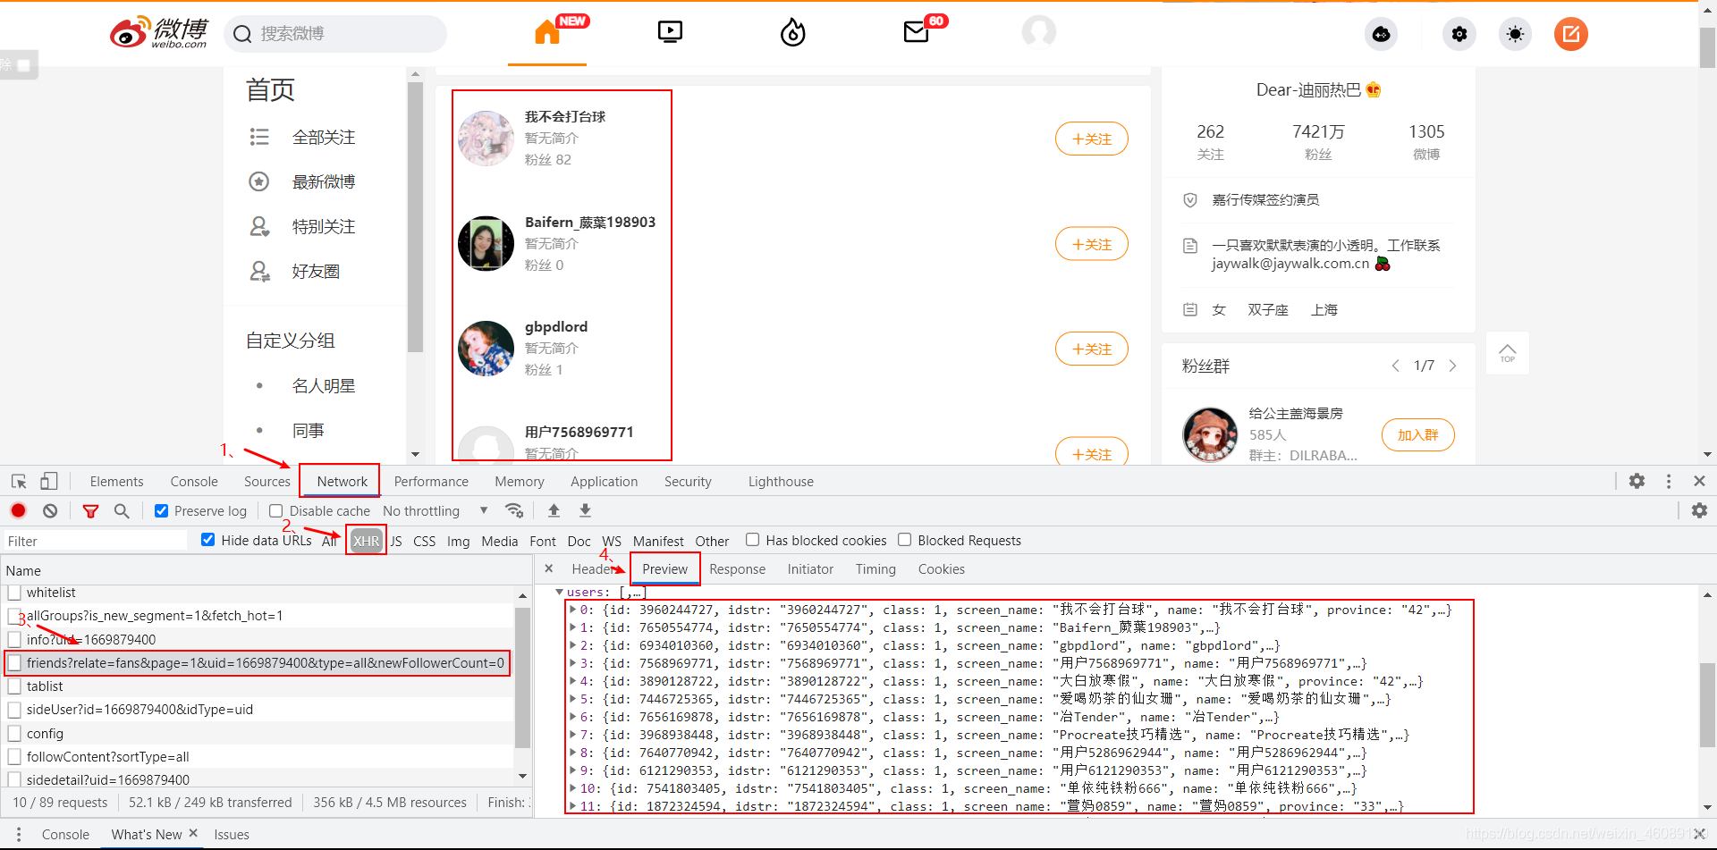
Task: Open the No throttling dropdown
Action: (x=436, y=510)
